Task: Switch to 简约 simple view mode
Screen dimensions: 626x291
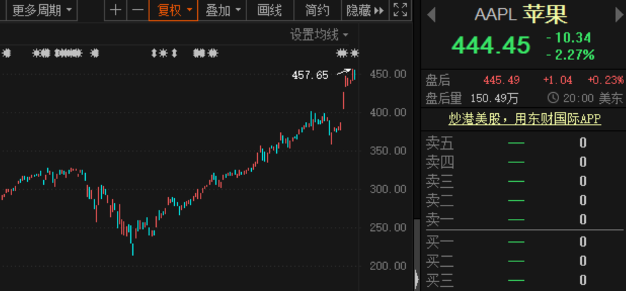Action: (x=317, y=10)
